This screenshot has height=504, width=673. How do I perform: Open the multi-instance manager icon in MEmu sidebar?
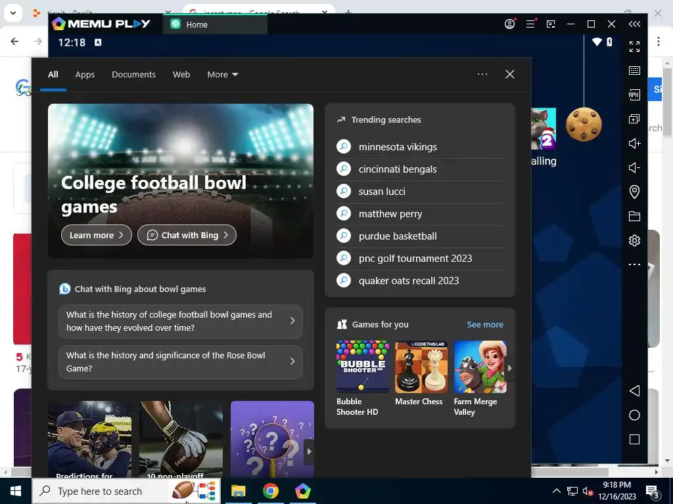point(634,119)
